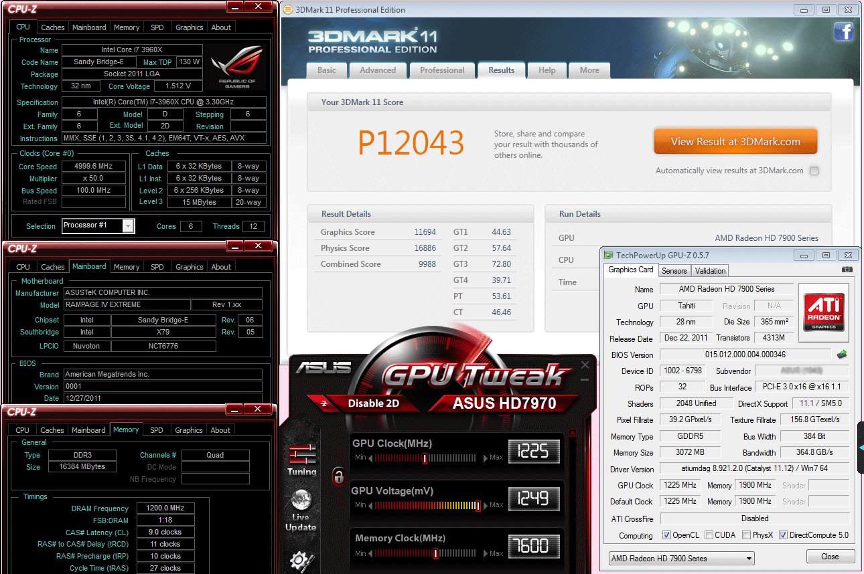Open the More tab in 3DMark 11
Image resolution: width=864 pixels, height=574 pixels.
[589, 70]
